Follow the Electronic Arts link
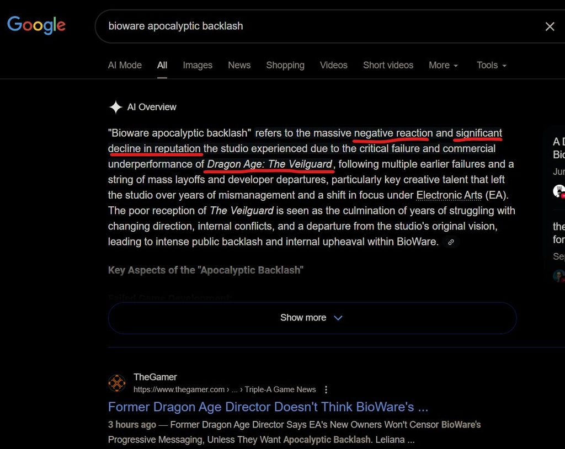565x449 pixels. click(x=449, y=195)
